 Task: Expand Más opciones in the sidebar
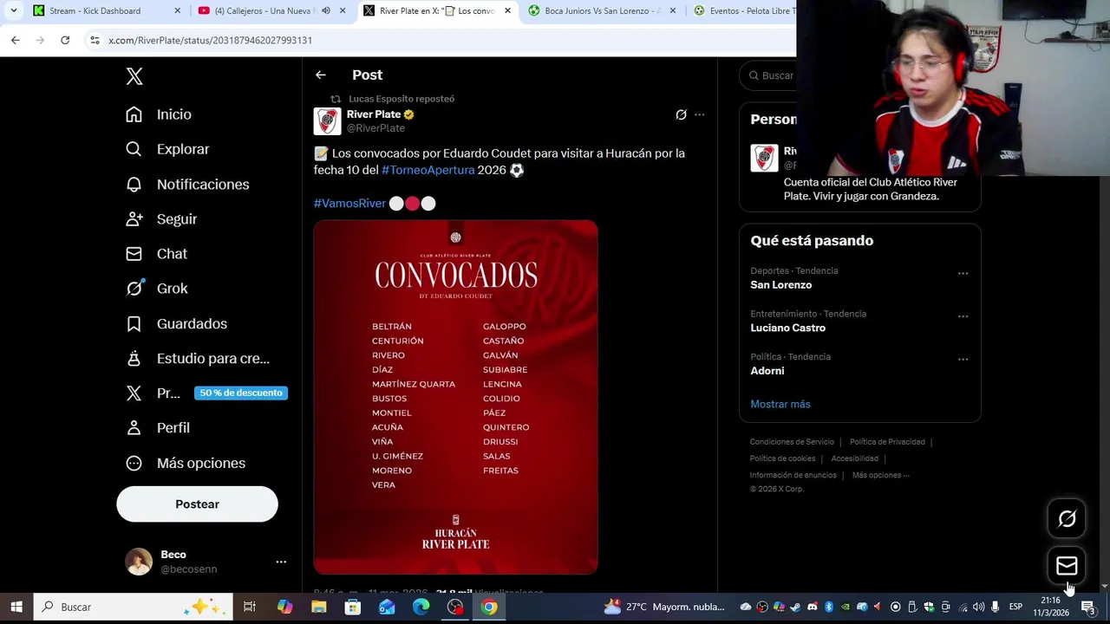[186, 463]
